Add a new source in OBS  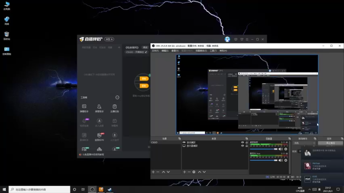pos(184,172)
